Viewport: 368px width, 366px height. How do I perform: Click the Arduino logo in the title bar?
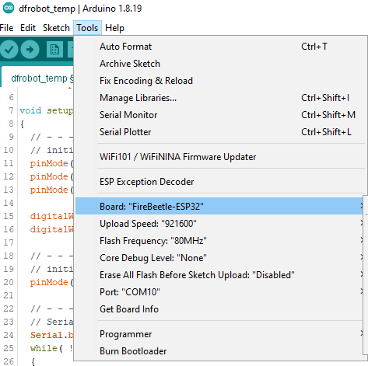pyautogui.click(x=9, y=8)
